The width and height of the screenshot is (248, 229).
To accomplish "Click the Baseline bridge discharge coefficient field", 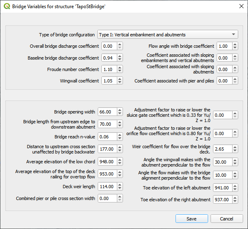I will click(x=109, y=58).
